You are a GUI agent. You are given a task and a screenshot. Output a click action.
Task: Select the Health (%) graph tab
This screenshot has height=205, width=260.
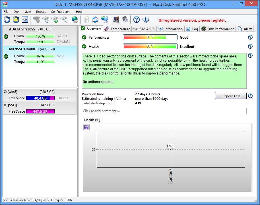(x=92, y=120)
